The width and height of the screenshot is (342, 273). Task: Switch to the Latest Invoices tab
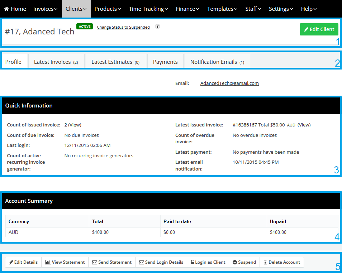pos(56,62)
